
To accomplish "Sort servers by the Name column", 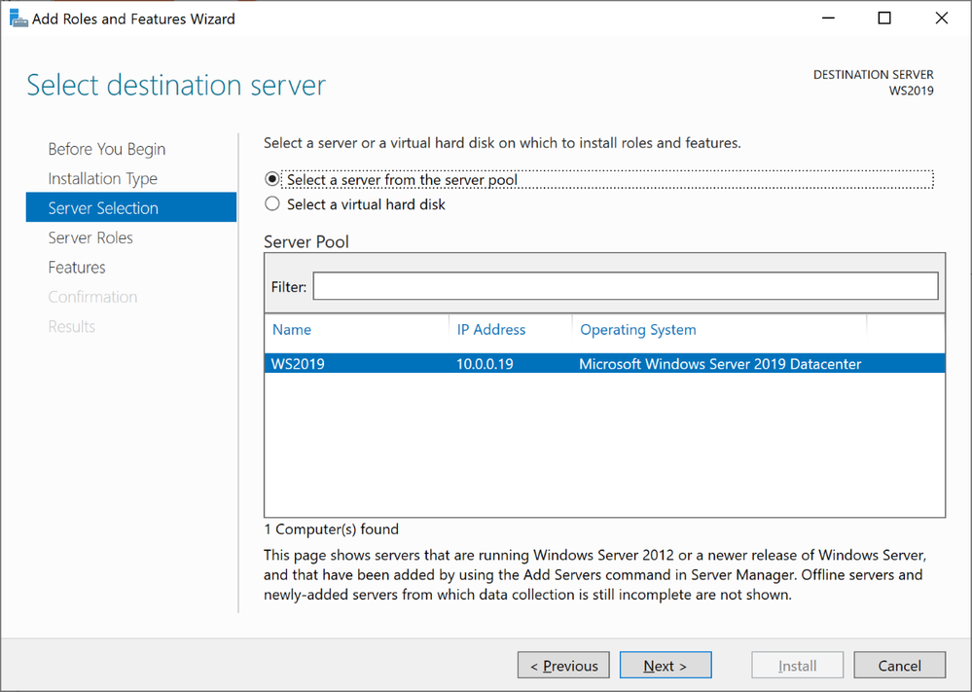I will click(x=291, y=329).
